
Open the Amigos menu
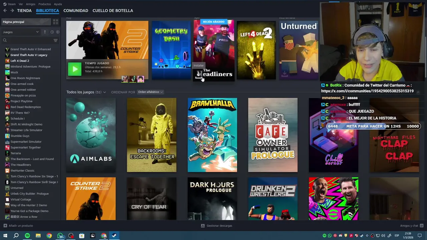point(31,4)
